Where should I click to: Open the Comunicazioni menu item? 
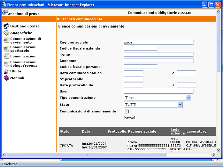tap(23, 56)
